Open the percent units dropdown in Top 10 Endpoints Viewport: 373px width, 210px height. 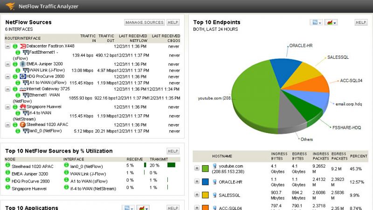tap(316, 22)
